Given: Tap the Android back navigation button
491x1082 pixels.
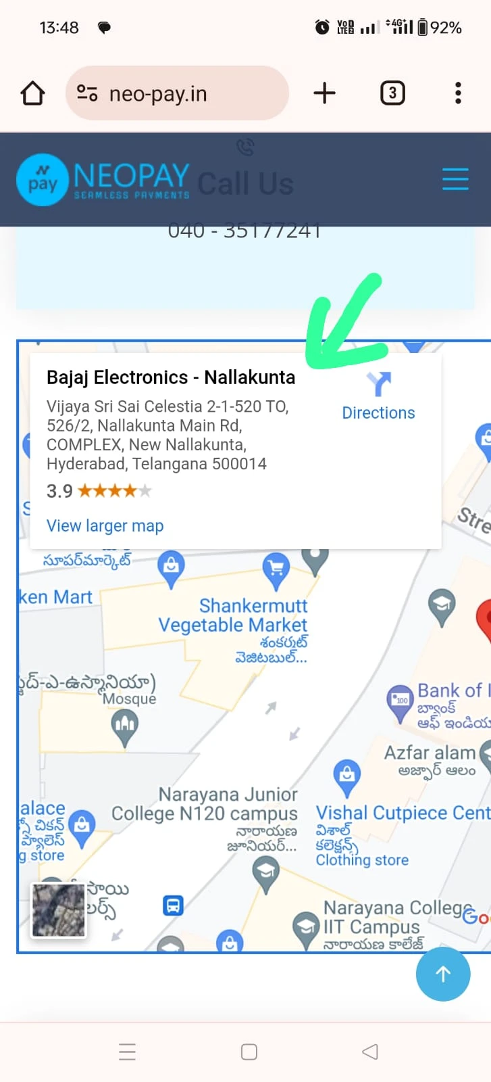Looking at the screenshot, I should [x=370, y=1052].
